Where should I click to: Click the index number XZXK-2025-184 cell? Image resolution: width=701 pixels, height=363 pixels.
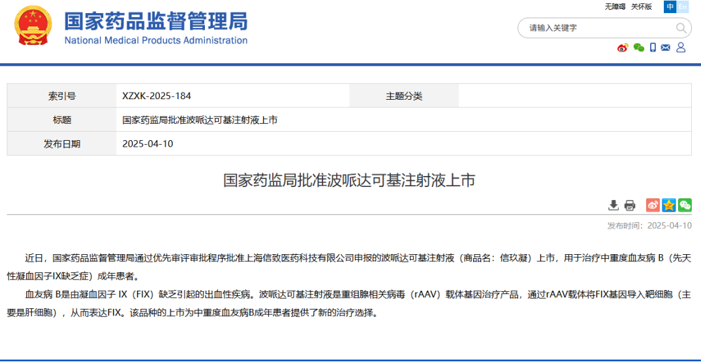click(157, 96)
